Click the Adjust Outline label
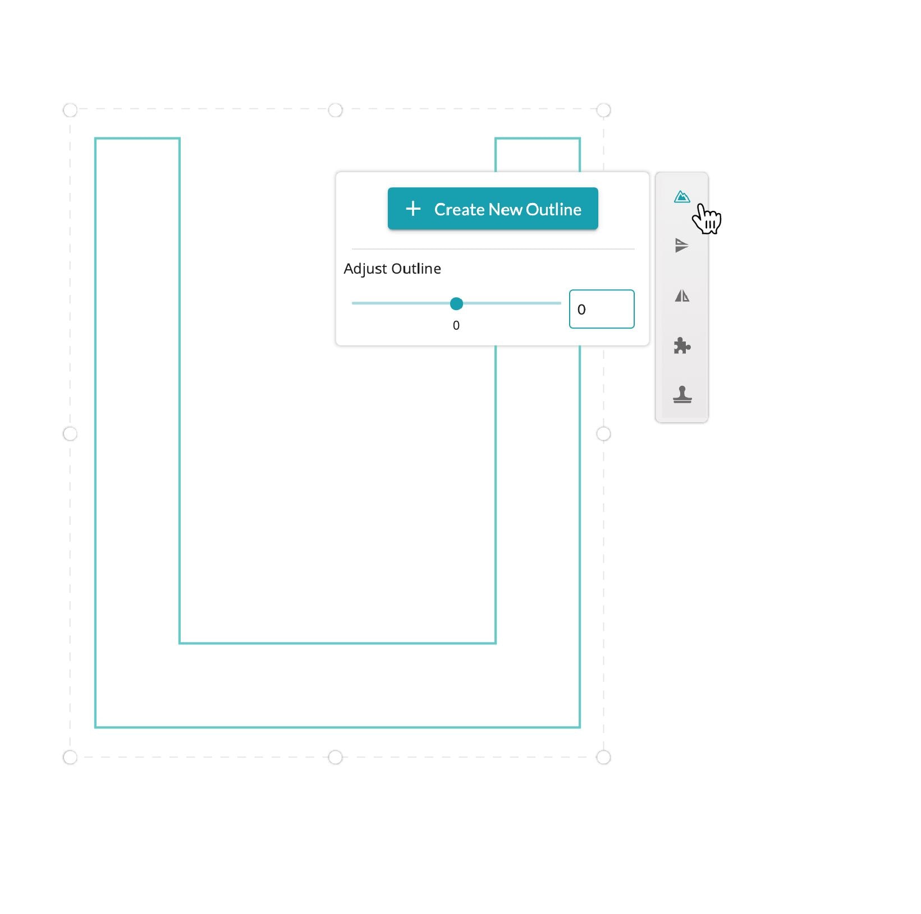Viewport: 921px width, 914px height. click(392, 269)
